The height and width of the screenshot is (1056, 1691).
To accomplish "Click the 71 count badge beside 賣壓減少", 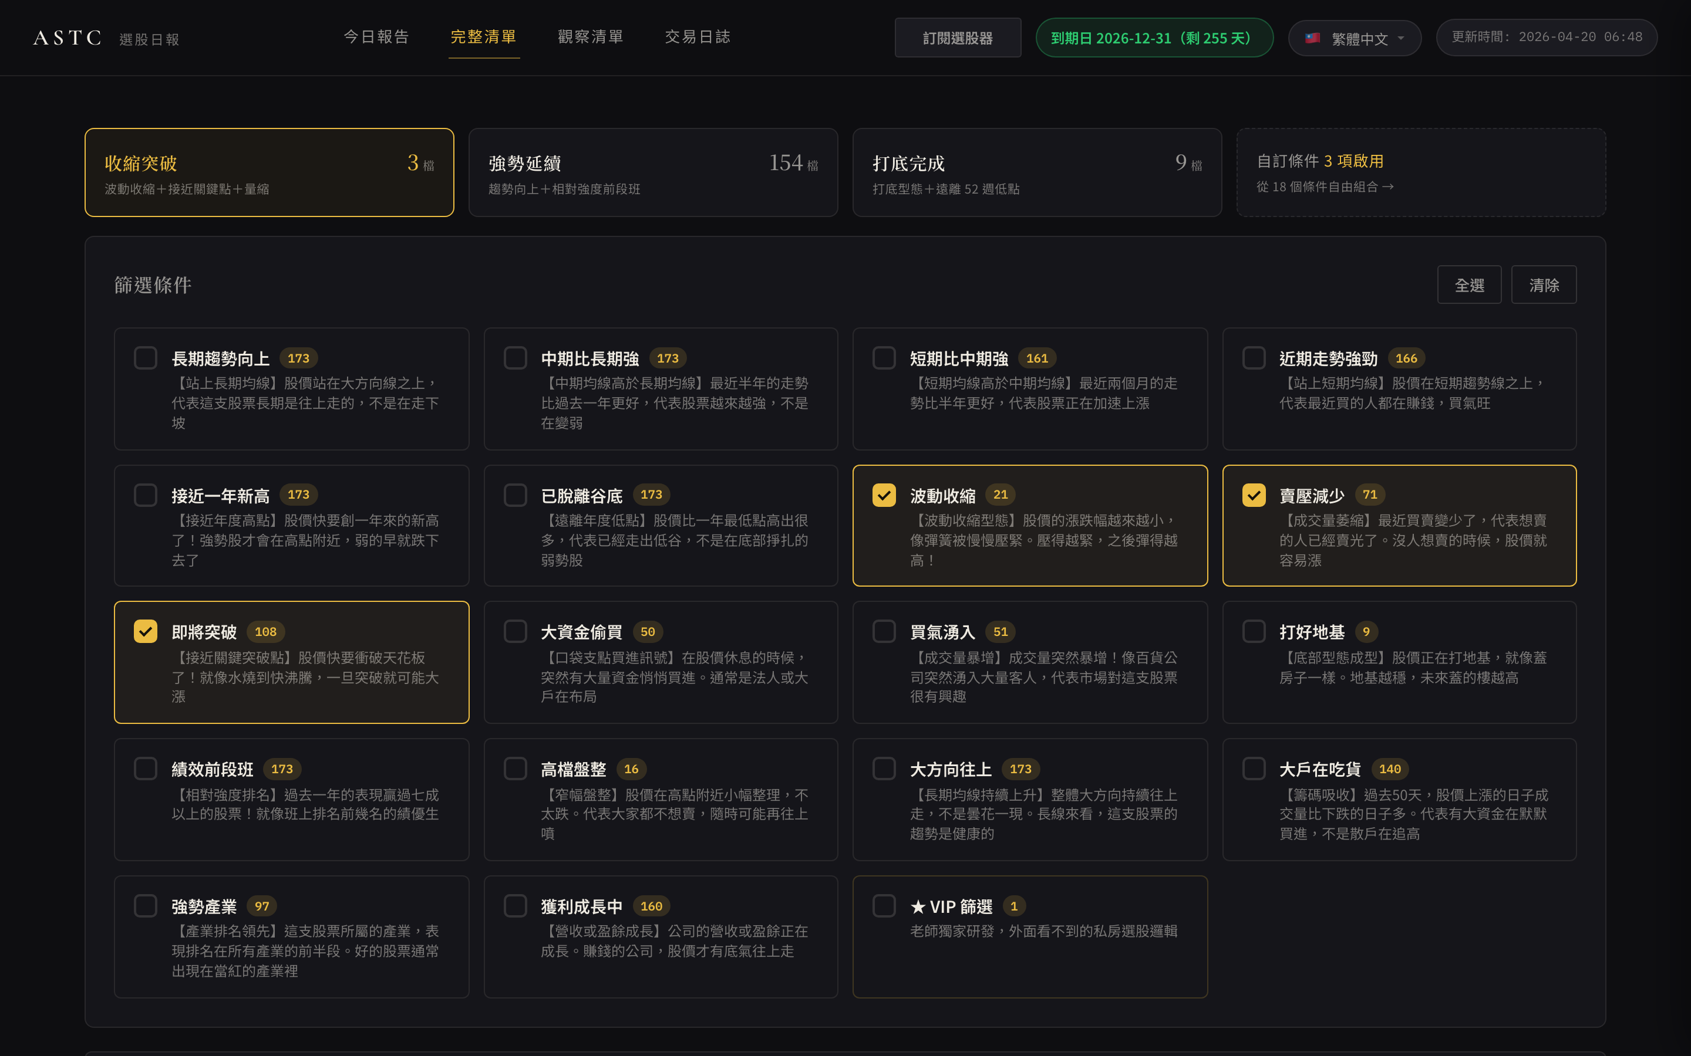I will pyautogui.click(x=1370, y=495).
